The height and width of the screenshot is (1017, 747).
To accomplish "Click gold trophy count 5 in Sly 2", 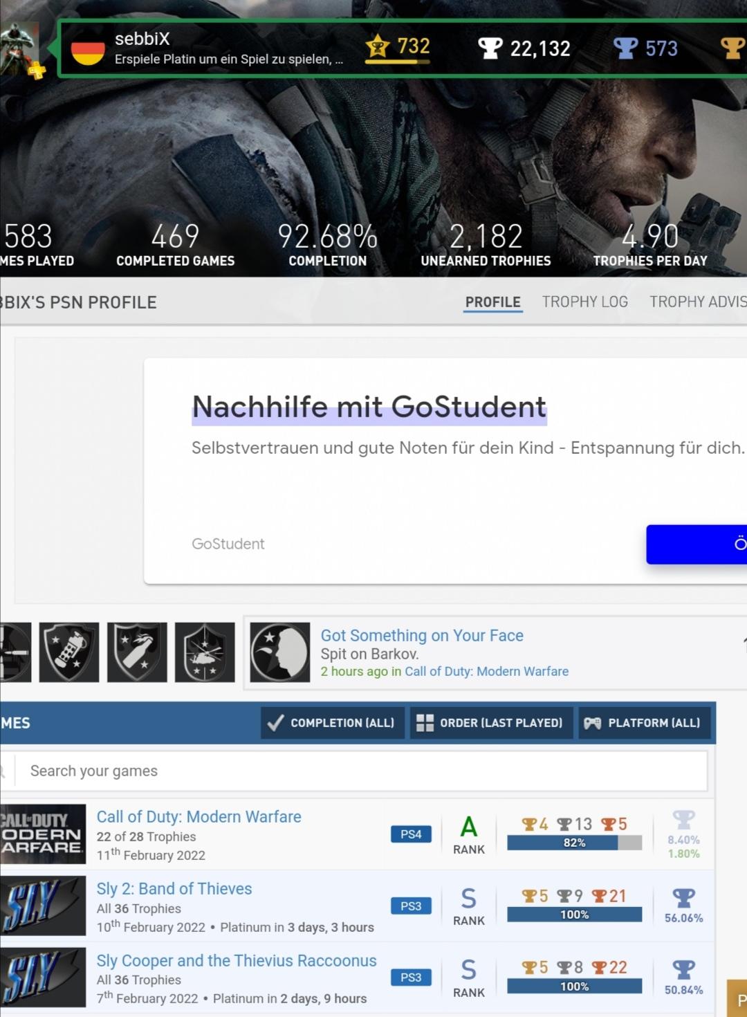I will 535,896.
